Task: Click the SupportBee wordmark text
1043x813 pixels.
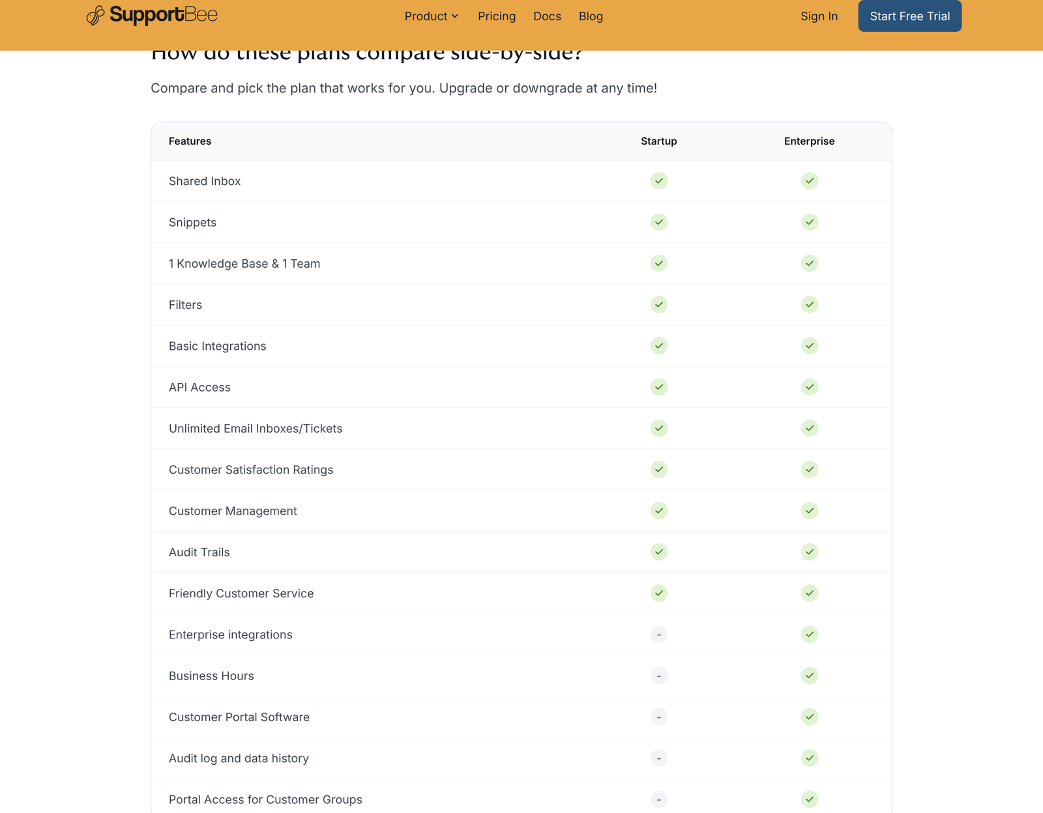Action: pos(164,15)
